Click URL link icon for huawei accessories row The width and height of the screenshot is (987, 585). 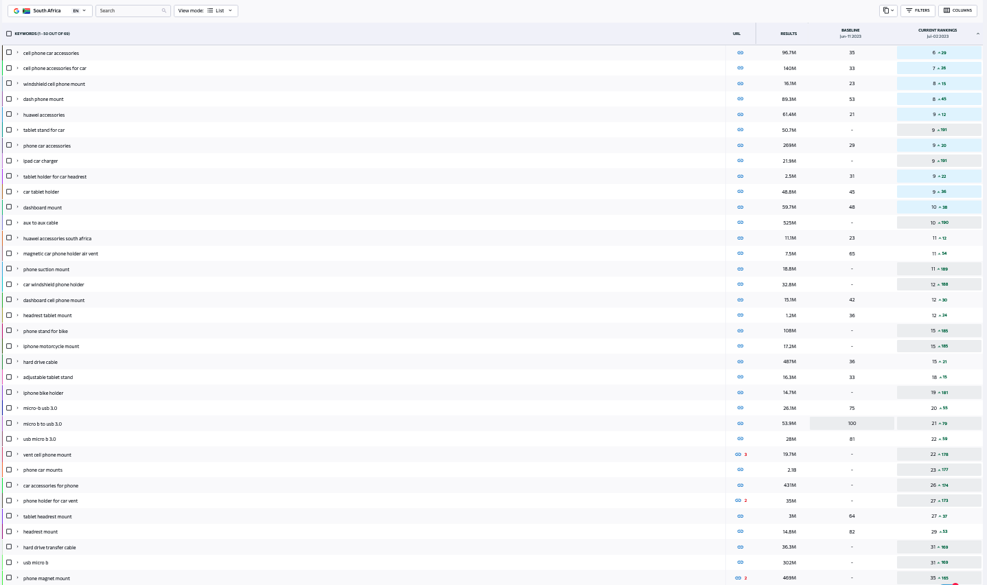(740, 115)
